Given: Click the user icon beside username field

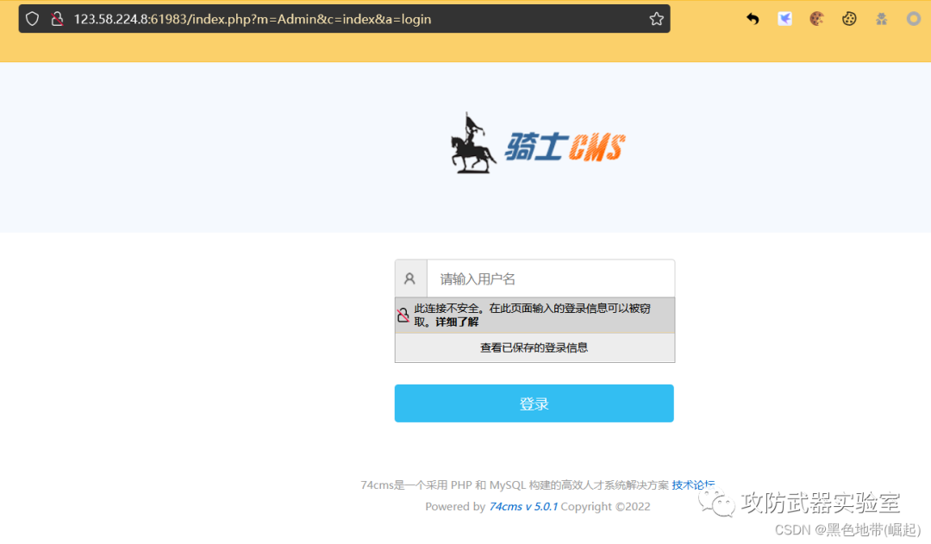Looking at the screenshot, I should (410, 278).
